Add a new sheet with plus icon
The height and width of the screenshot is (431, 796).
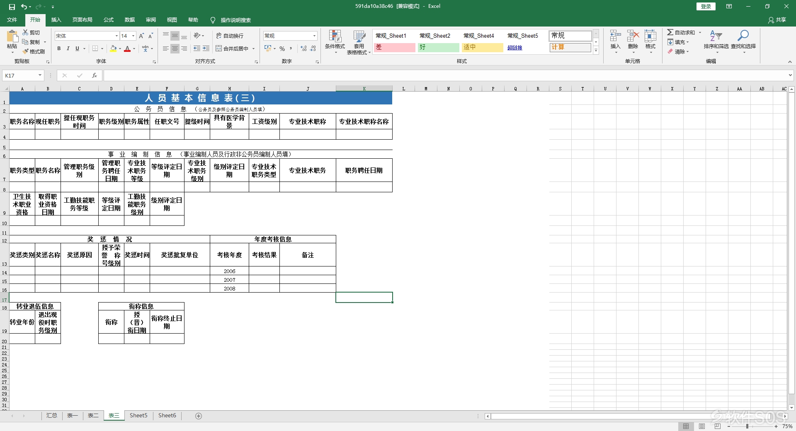(199, 416)
